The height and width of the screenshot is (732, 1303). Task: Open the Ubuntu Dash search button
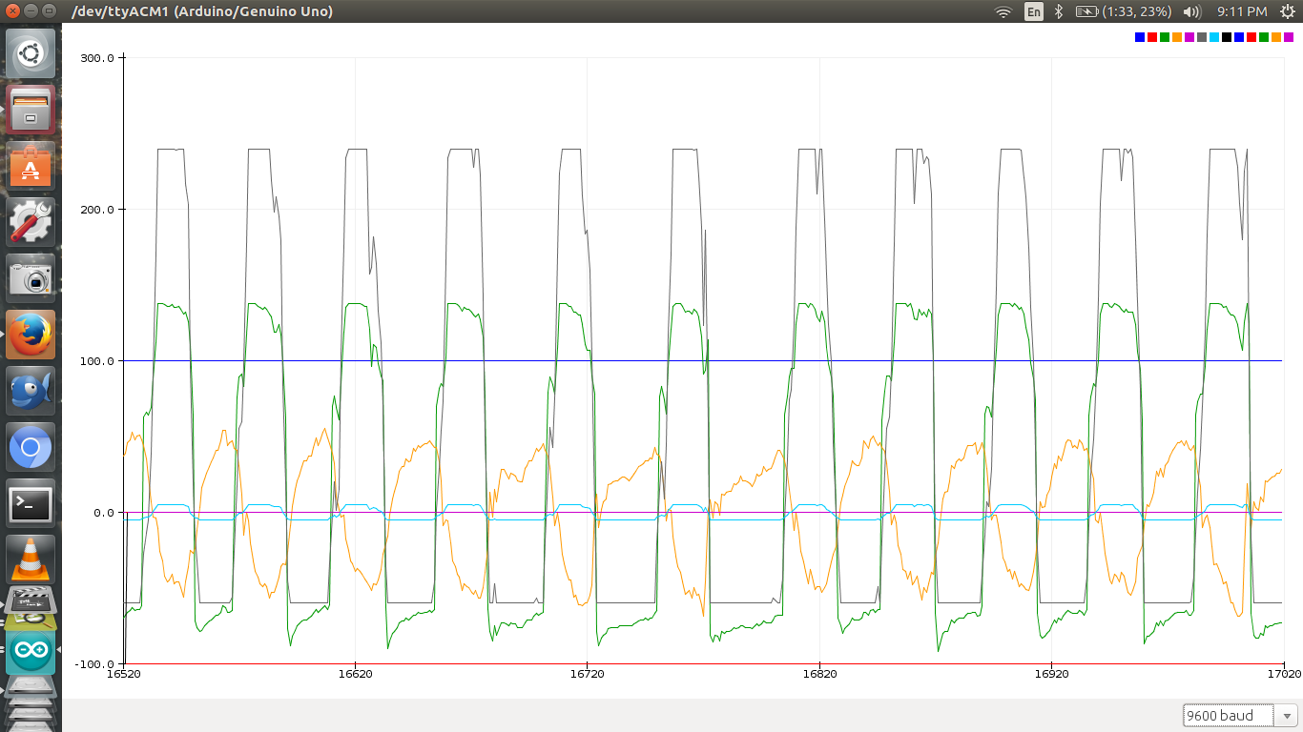31,52
